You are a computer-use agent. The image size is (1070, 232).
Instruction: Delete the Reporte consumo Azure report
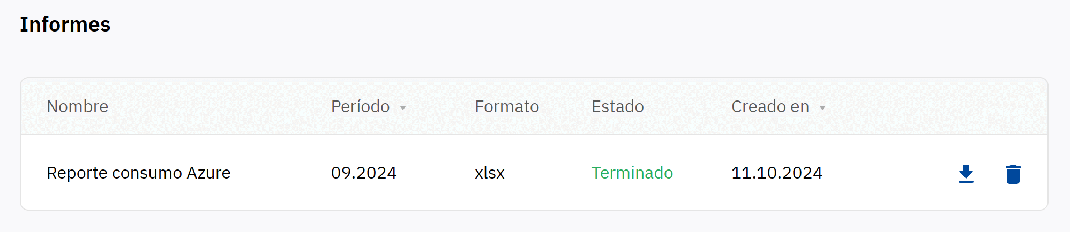[x=1013, y=174]
